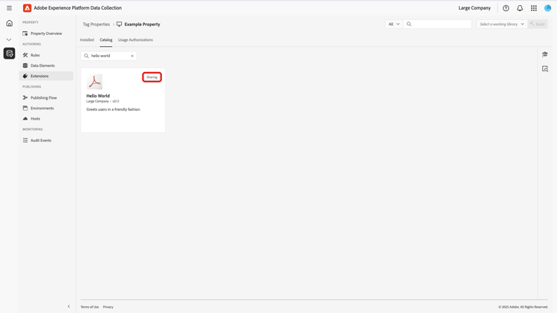Clear the hello world search
The width and height of the screenshot is (557, 313).
(132, 56)
